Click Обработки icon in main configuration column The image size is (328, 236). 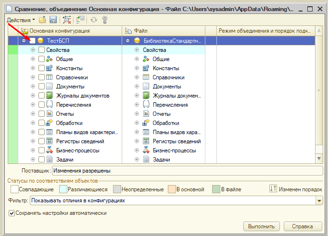tap(49, 123)
